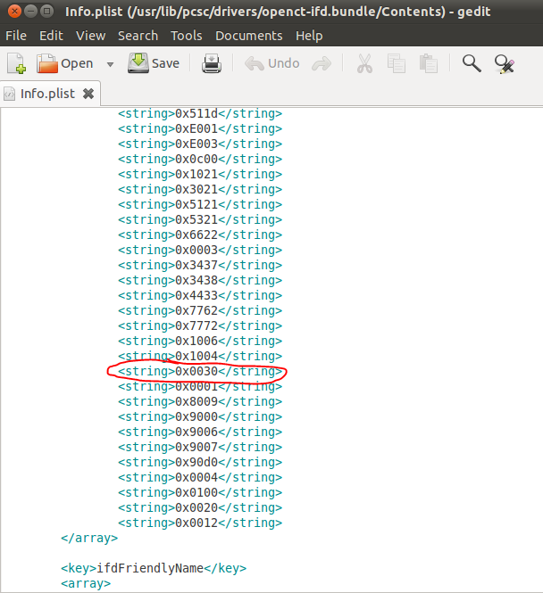Image resolution: width=543 pixels, height=593 pixels.
Task: Expand the recent files arrow beside Open
Action: point(110,64)
